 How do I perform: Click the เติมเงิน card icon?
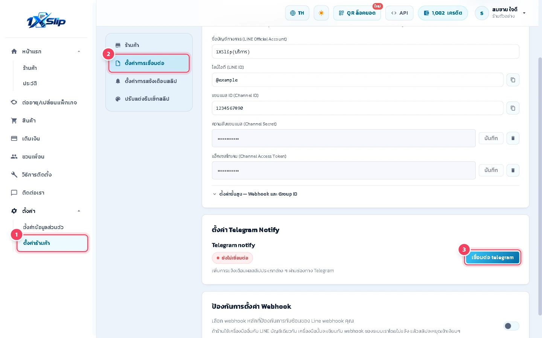coord(14,139)
